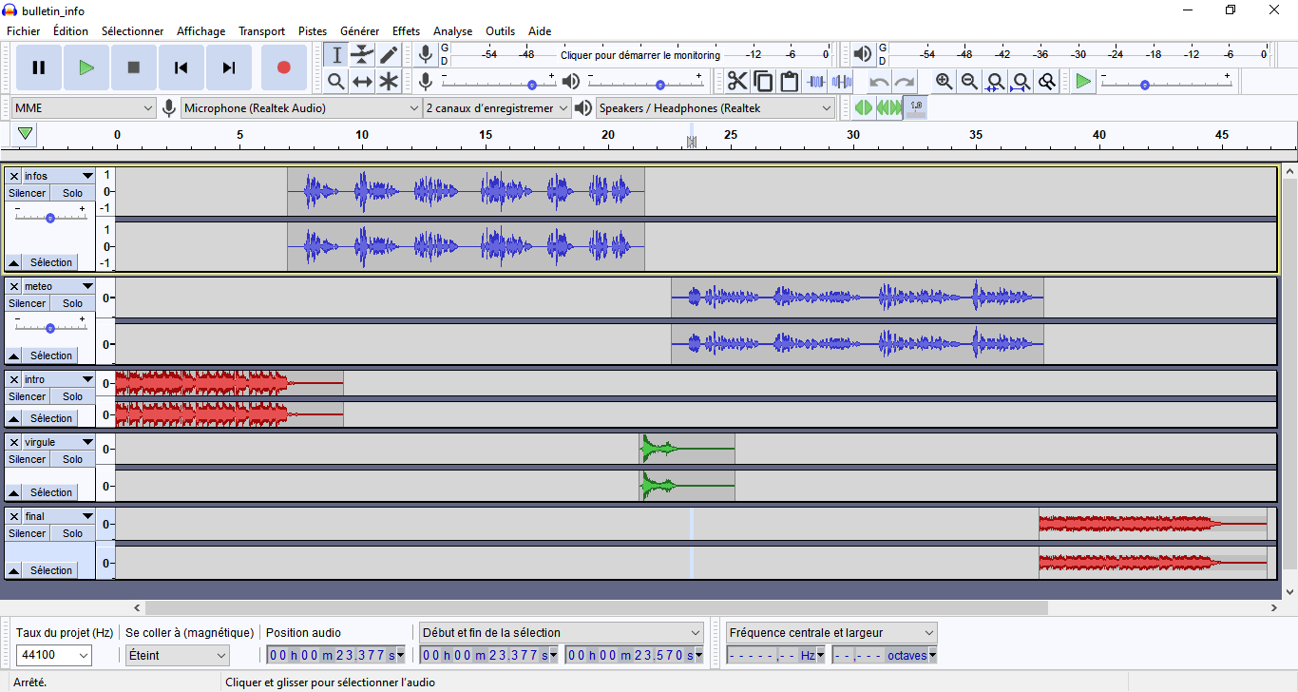The height and width of the screenshot is (692, 1298).
Task: Start playback with the green Play button
Action: [x=86, y=67]
